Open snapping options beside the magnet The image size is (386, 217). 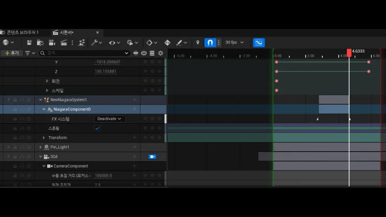tap(219, 42)
